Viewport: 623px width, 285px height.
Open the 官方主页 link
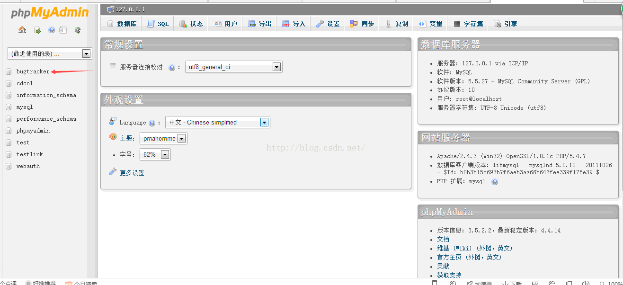tap(469, 257)
